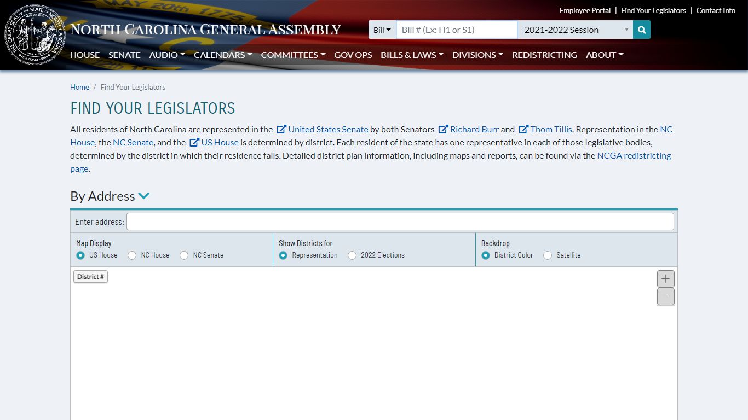Screen dimensions: 748x420
Task: Click the Enter address input field
Action: pyautogui.click(x=400, y=221)
